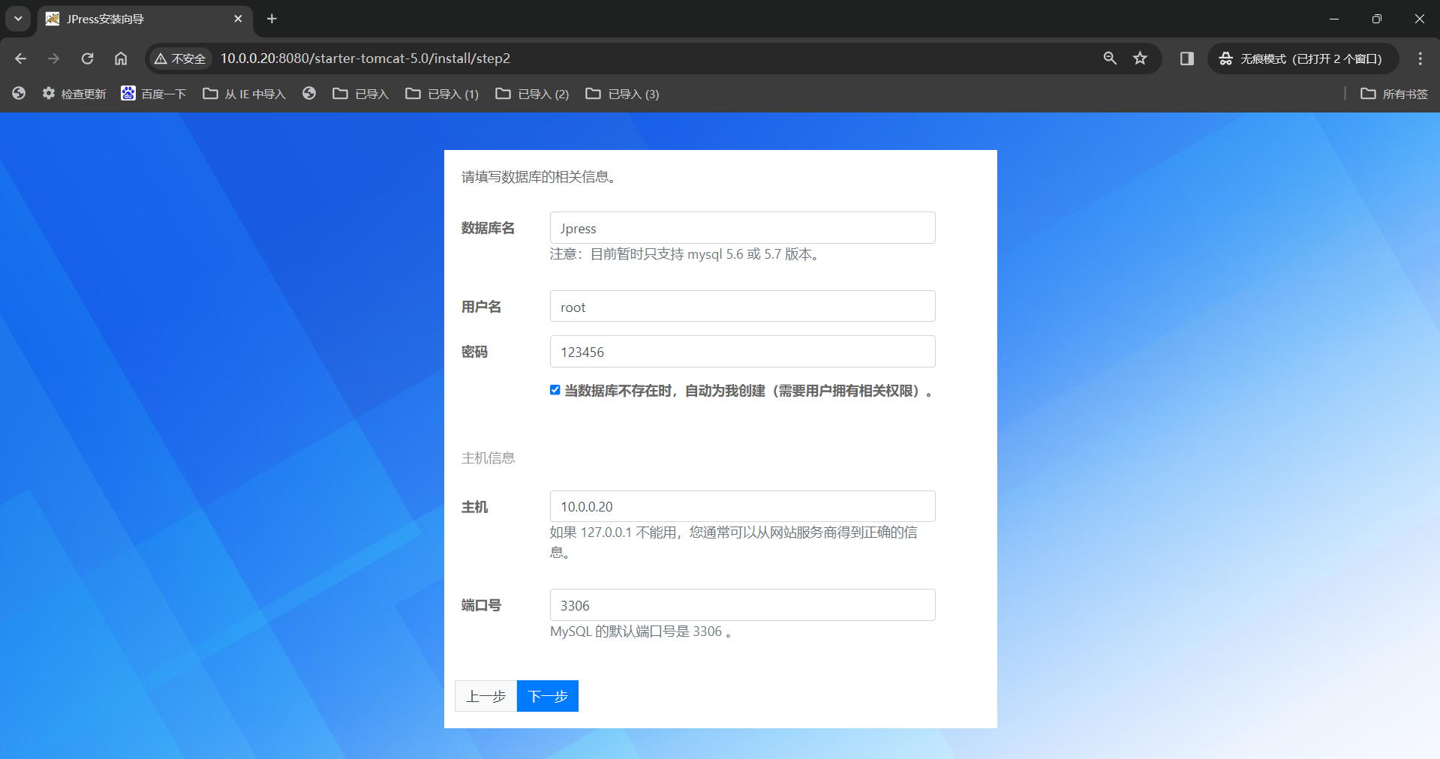
Task: Open the 无痕模式 incognito indicator
Action: [x=1303, y=58]
